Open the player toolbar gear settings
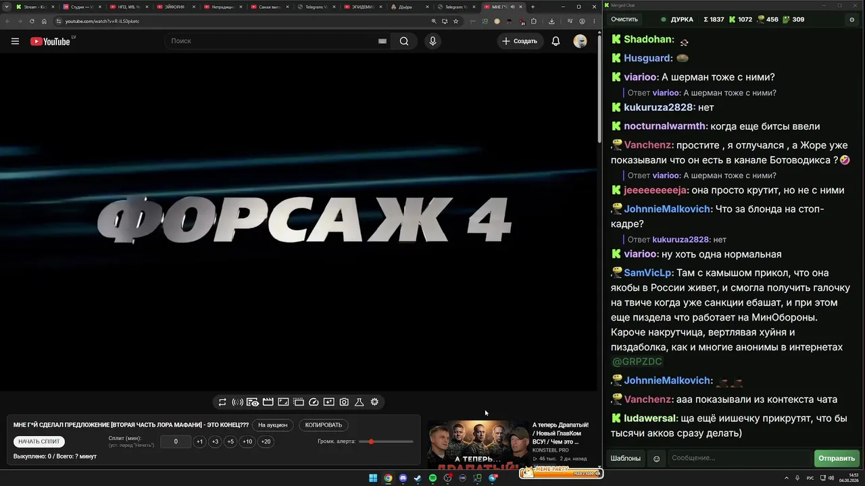The image size is (865, 486). tap(374, 402)
